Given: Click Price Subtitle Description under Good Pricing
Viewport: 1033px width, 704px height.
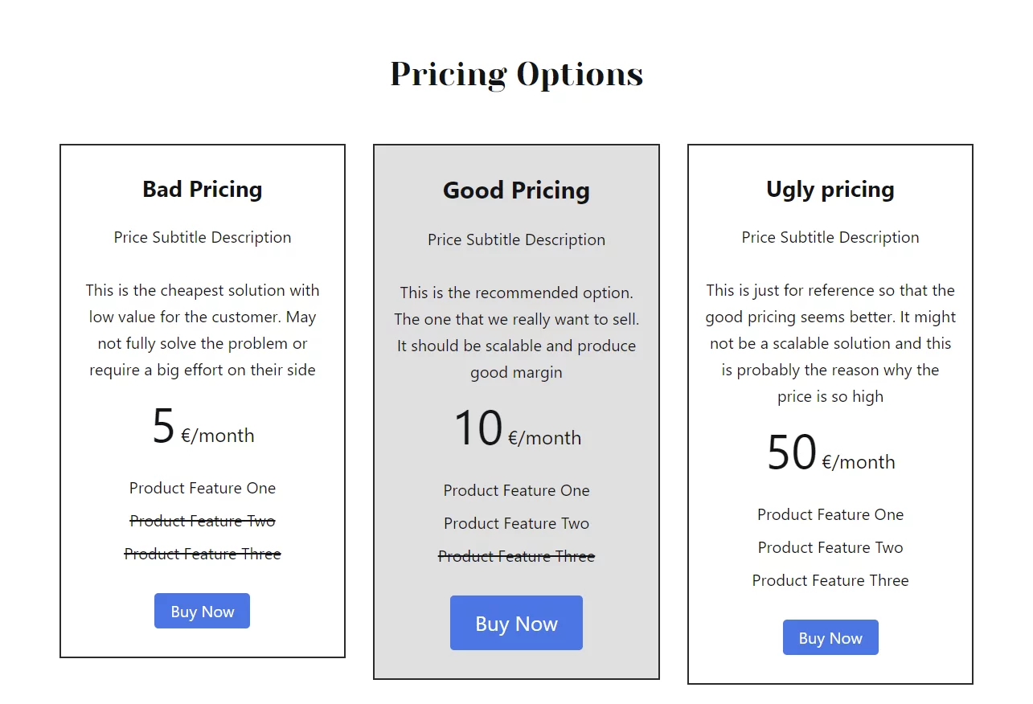Looking at the screenshot, I should [516, 239].
